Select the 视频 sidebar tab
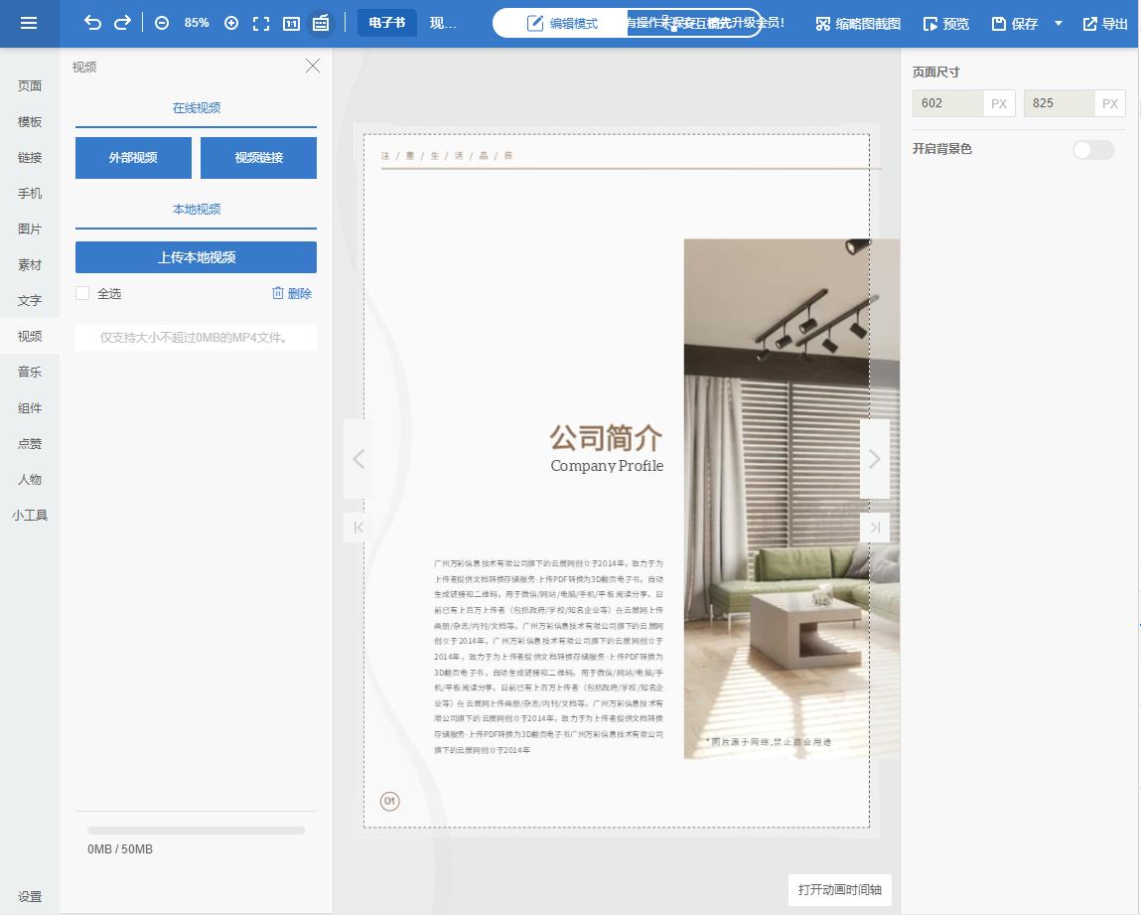 click(x=30, y=336)
